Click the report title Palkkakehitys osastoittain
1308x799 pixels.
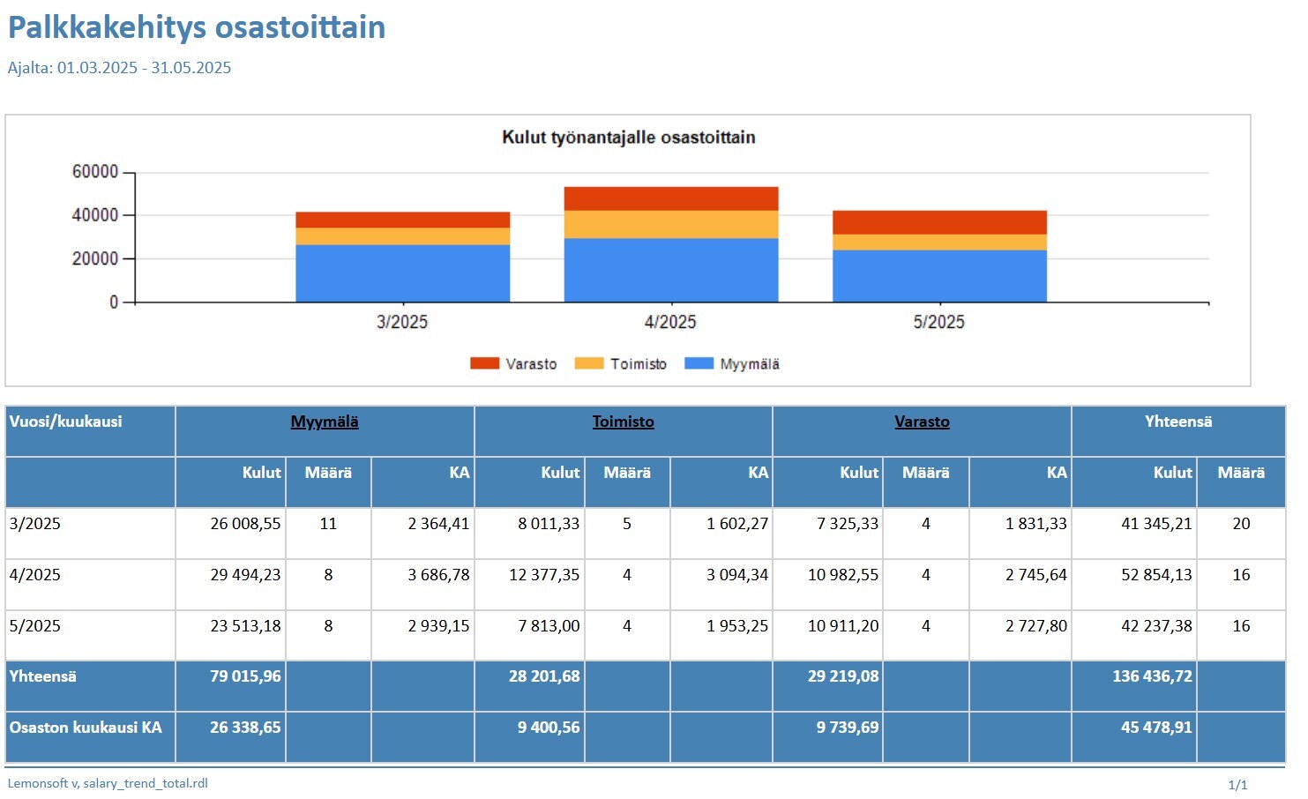tap(197, 27)
